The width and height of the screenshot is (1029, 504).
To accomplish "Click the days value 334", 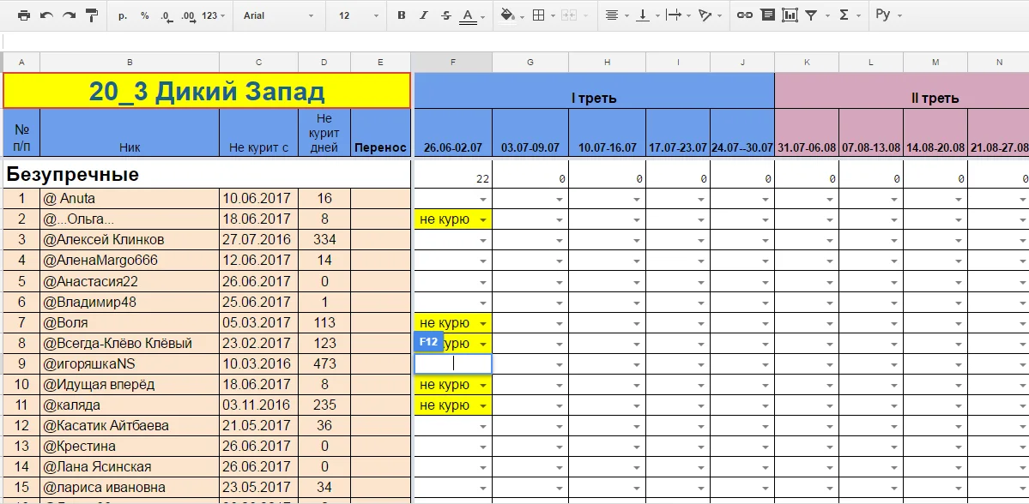I will [324, 240].
